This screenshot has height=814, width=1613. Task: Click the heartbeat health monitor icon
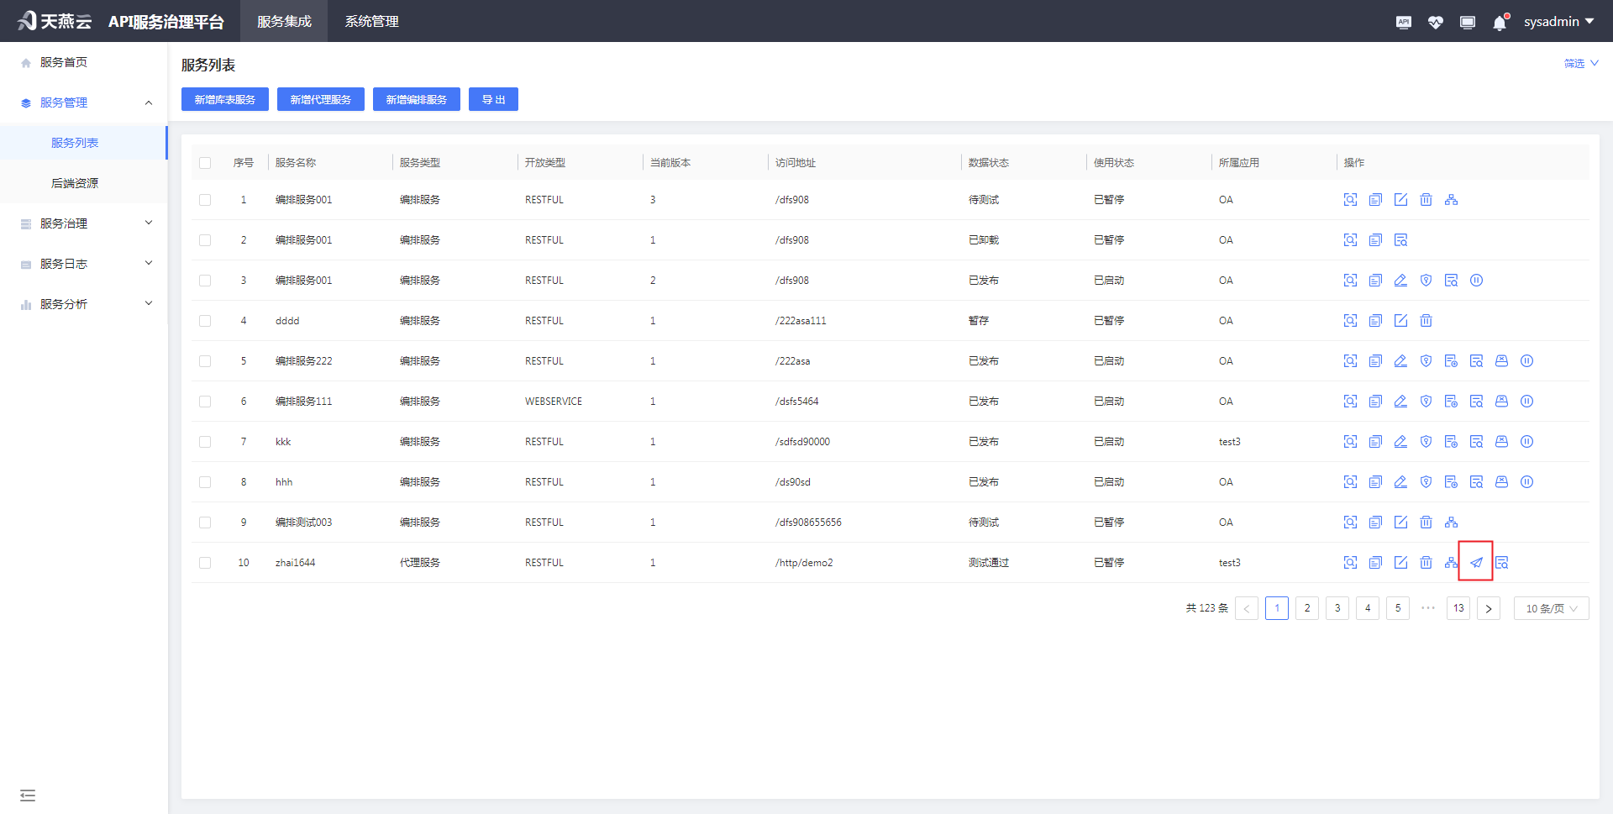click(1435, 23)
